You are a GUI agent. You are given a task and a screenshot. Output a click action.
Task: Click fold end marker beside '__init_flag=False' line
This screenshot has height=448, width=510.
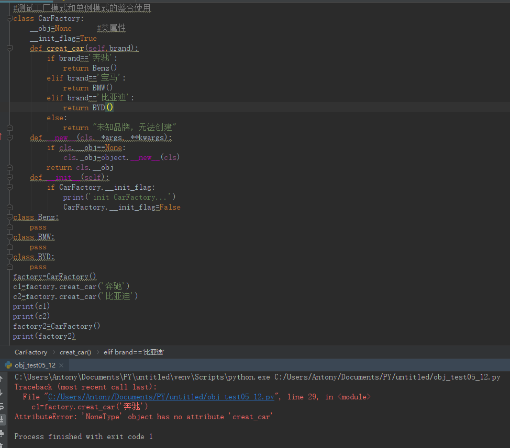click(9, 207)
